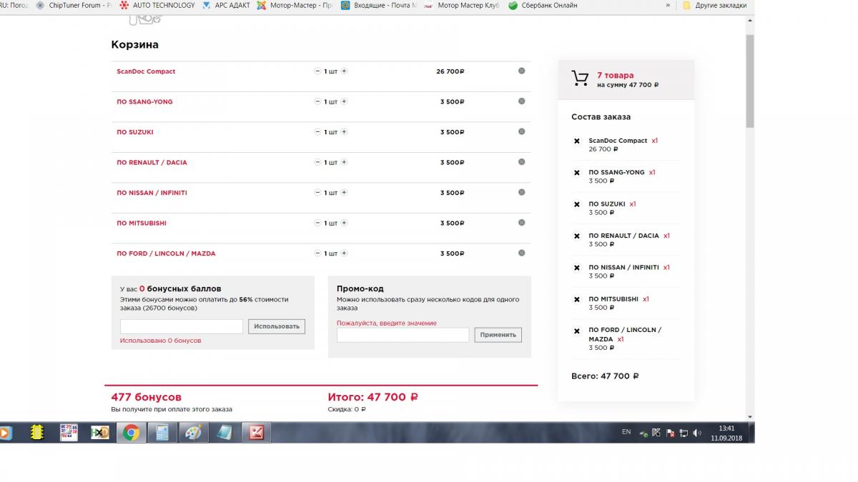Delete ПО FORD / LINCOLN / MAZDA with X in summary
858x482 pixels.
click(577, 331)
